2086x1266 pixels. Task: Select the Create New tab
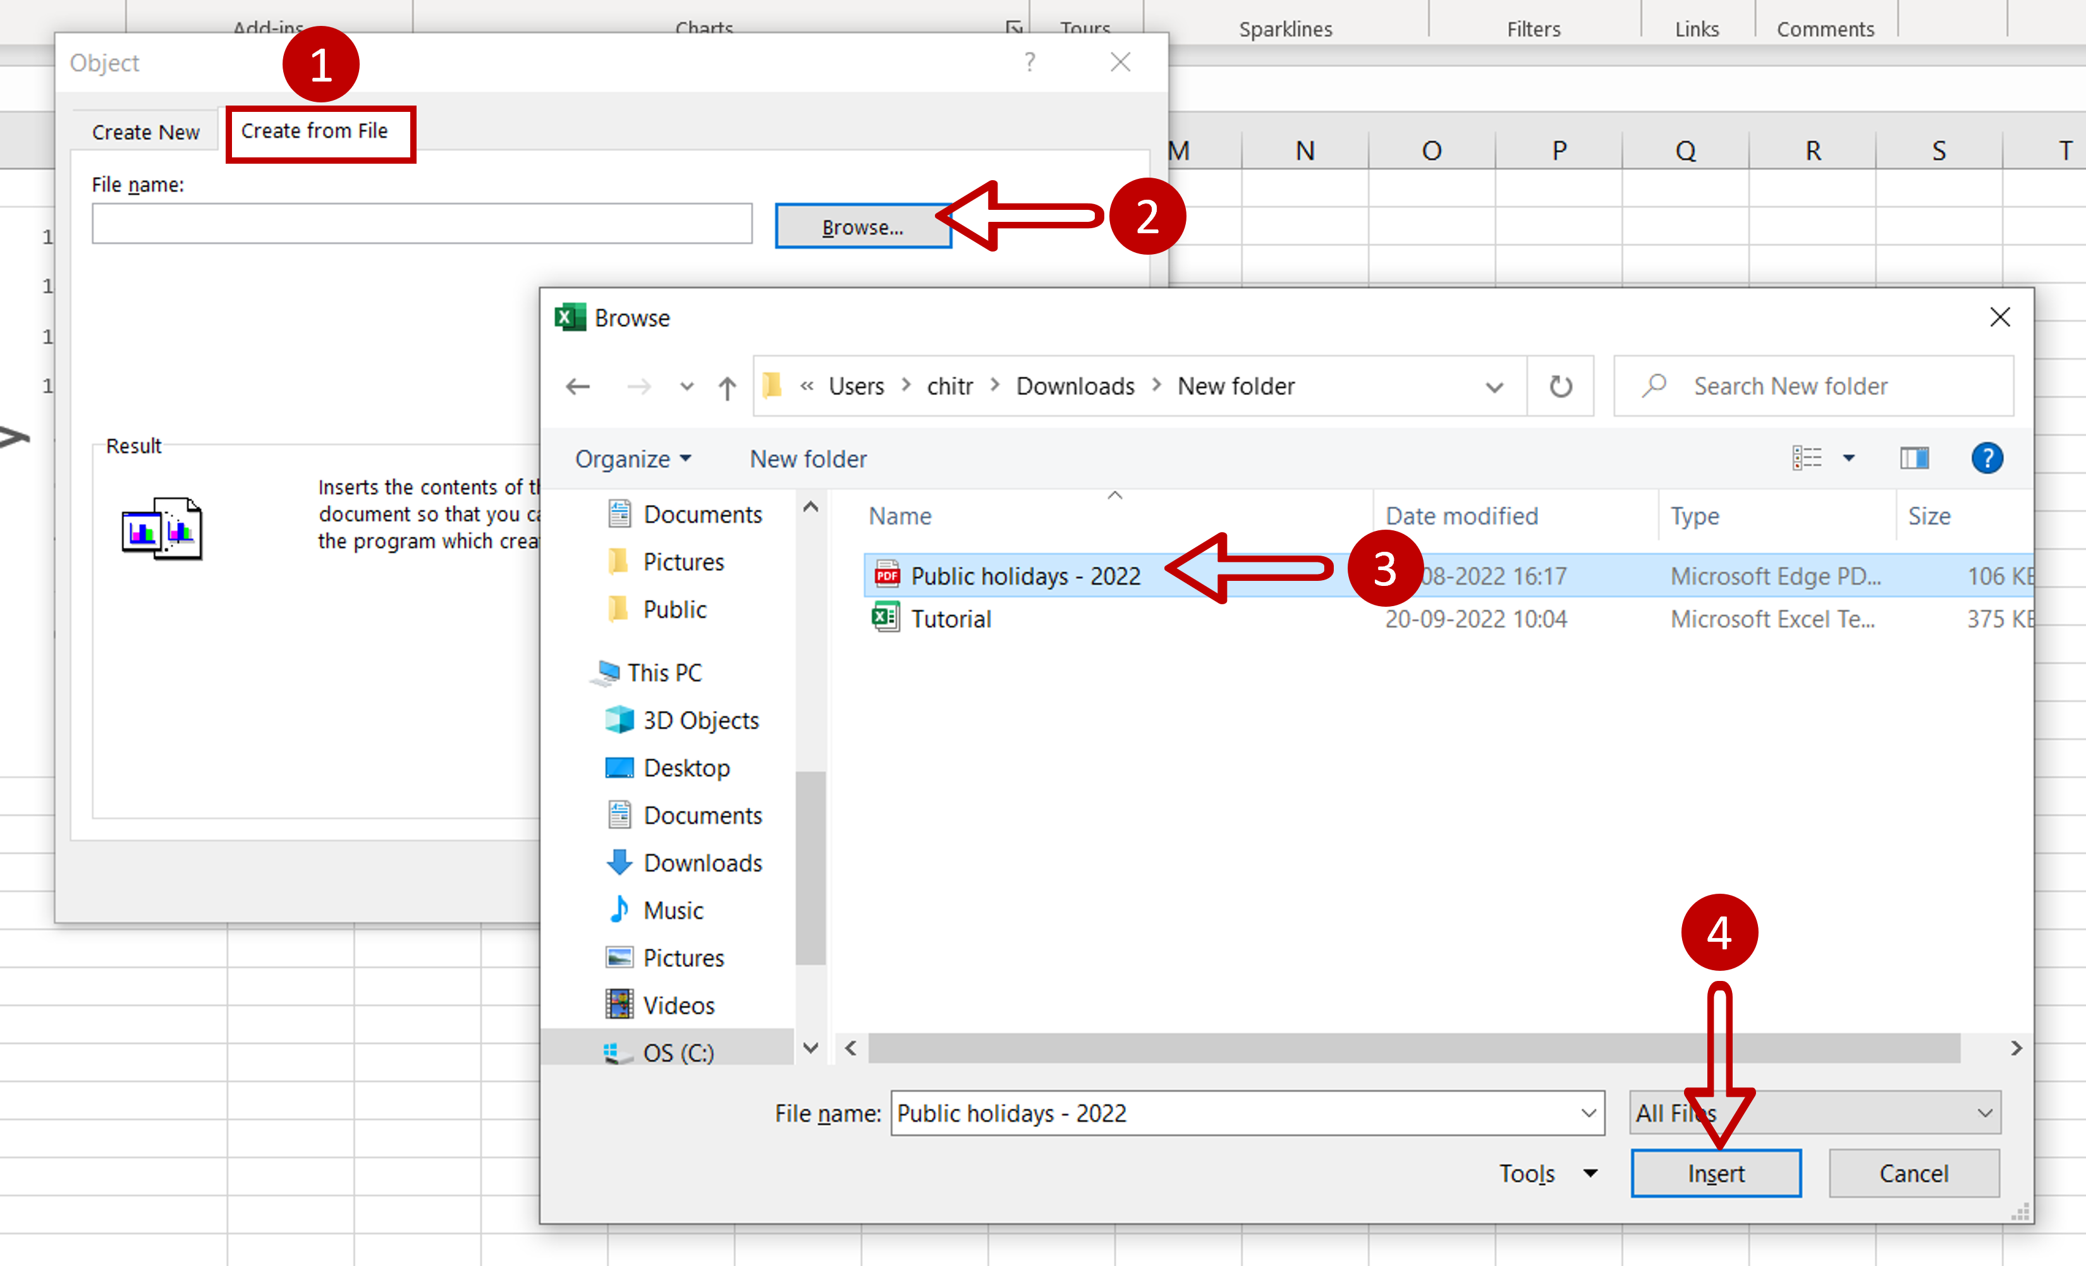tap(145, 130)
